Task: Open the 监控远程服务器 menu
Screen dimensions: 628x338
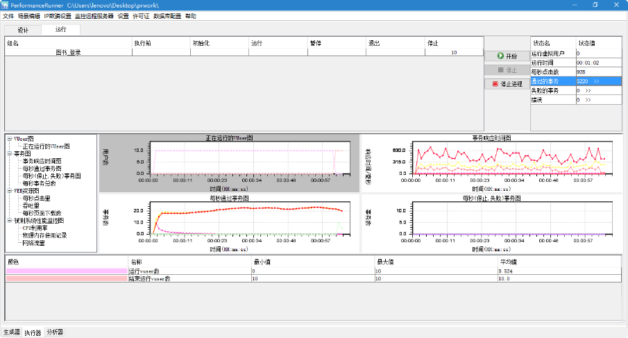Action: click(x=94, y=16)
